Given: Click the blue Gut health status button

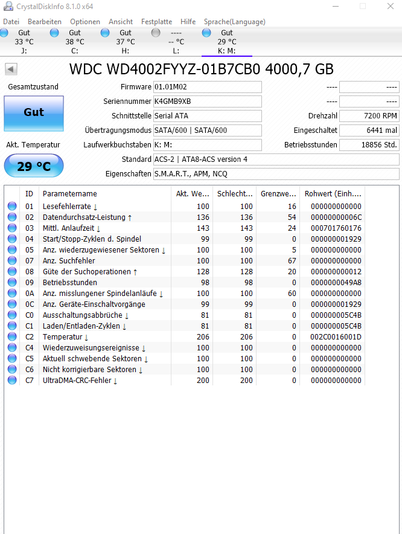Looking at the screenshot, I should (x=34, y=114).
